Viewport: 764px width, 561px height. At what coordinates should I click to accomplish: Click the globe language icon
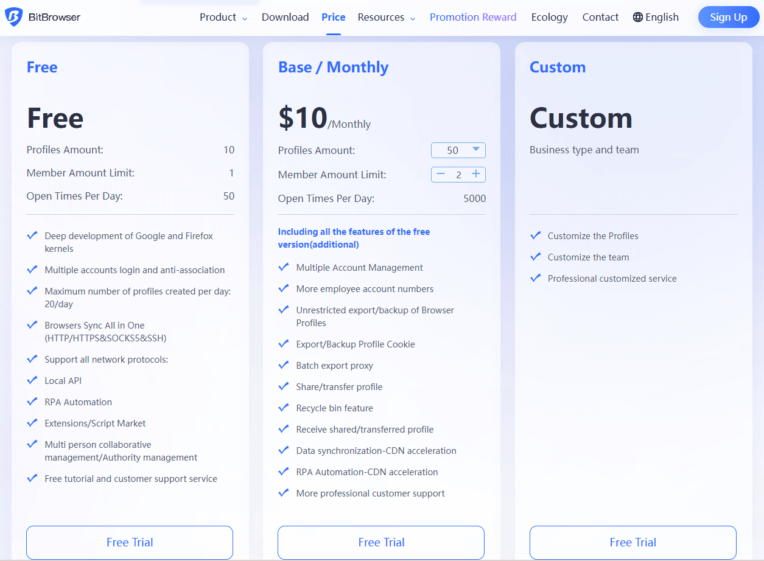pos(637,17)
